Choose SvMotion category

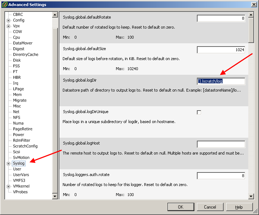(x=21, y=158)
